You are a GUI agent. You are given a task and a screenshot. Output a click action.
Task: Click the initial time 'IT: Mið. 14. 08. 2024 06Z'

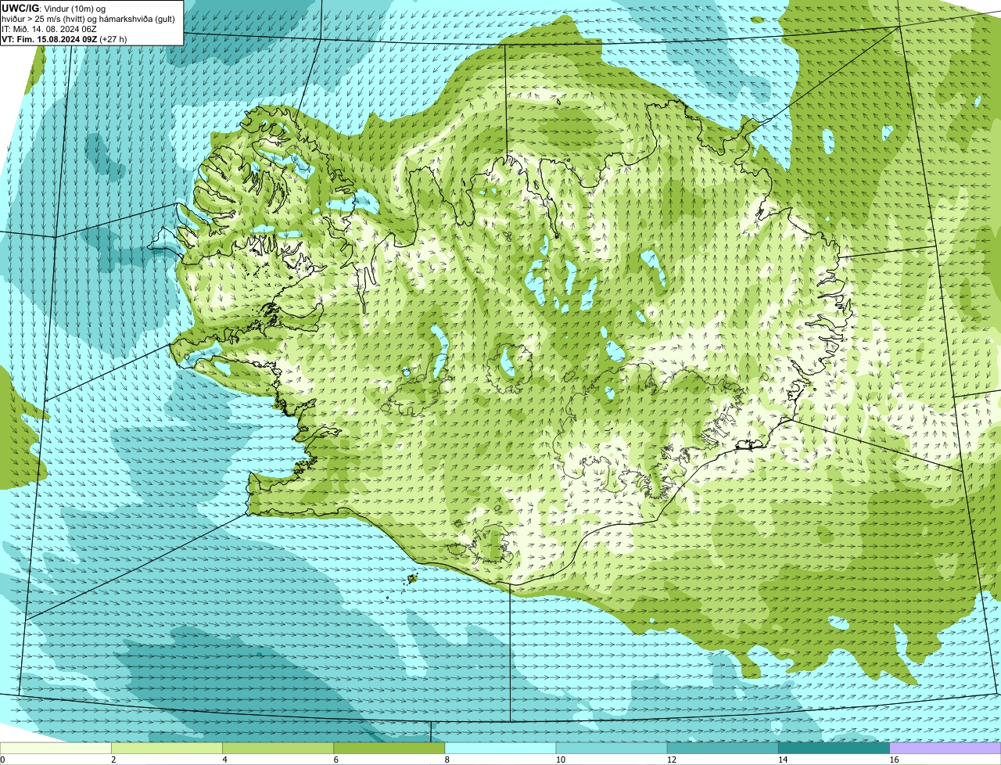(x=49, y=29)
